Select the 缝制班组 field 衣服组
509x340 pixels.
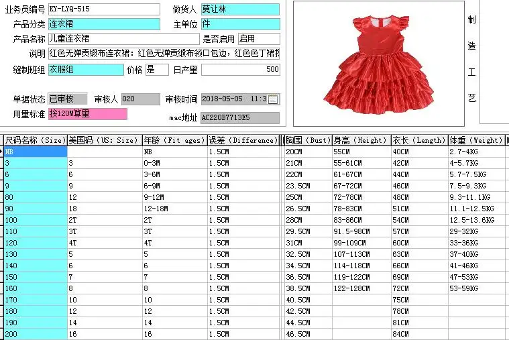[x=86, y=70]
